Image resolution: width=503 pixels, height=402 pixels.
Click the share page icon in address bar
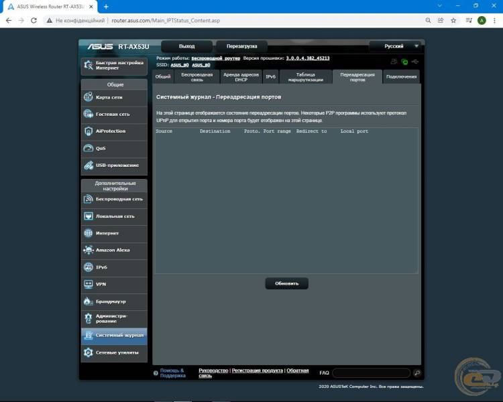441,21
